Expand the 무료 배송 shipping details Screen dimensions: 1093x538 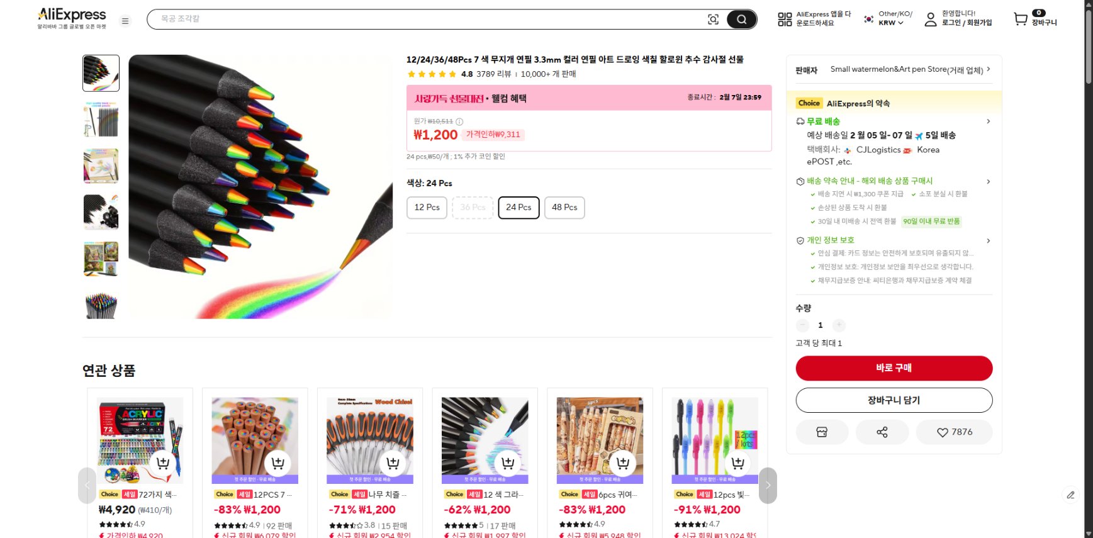[x=988, y=121]
